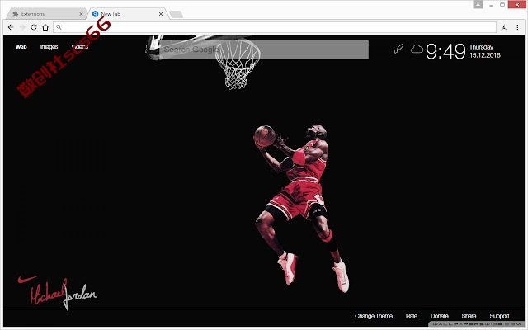Click the Thursday date text
Image resolution: width=528 pixels, height=330 pixels.
[x=481, y=47]
